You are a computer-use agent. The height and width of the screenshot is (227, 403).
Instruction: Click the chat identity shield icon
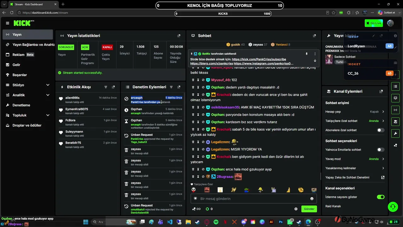(x=195, y=199)
